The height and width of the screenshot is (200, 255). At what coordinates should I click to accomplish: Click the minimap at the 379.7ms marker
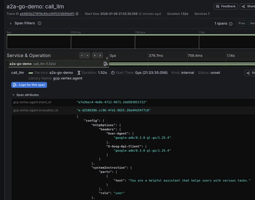71,42
